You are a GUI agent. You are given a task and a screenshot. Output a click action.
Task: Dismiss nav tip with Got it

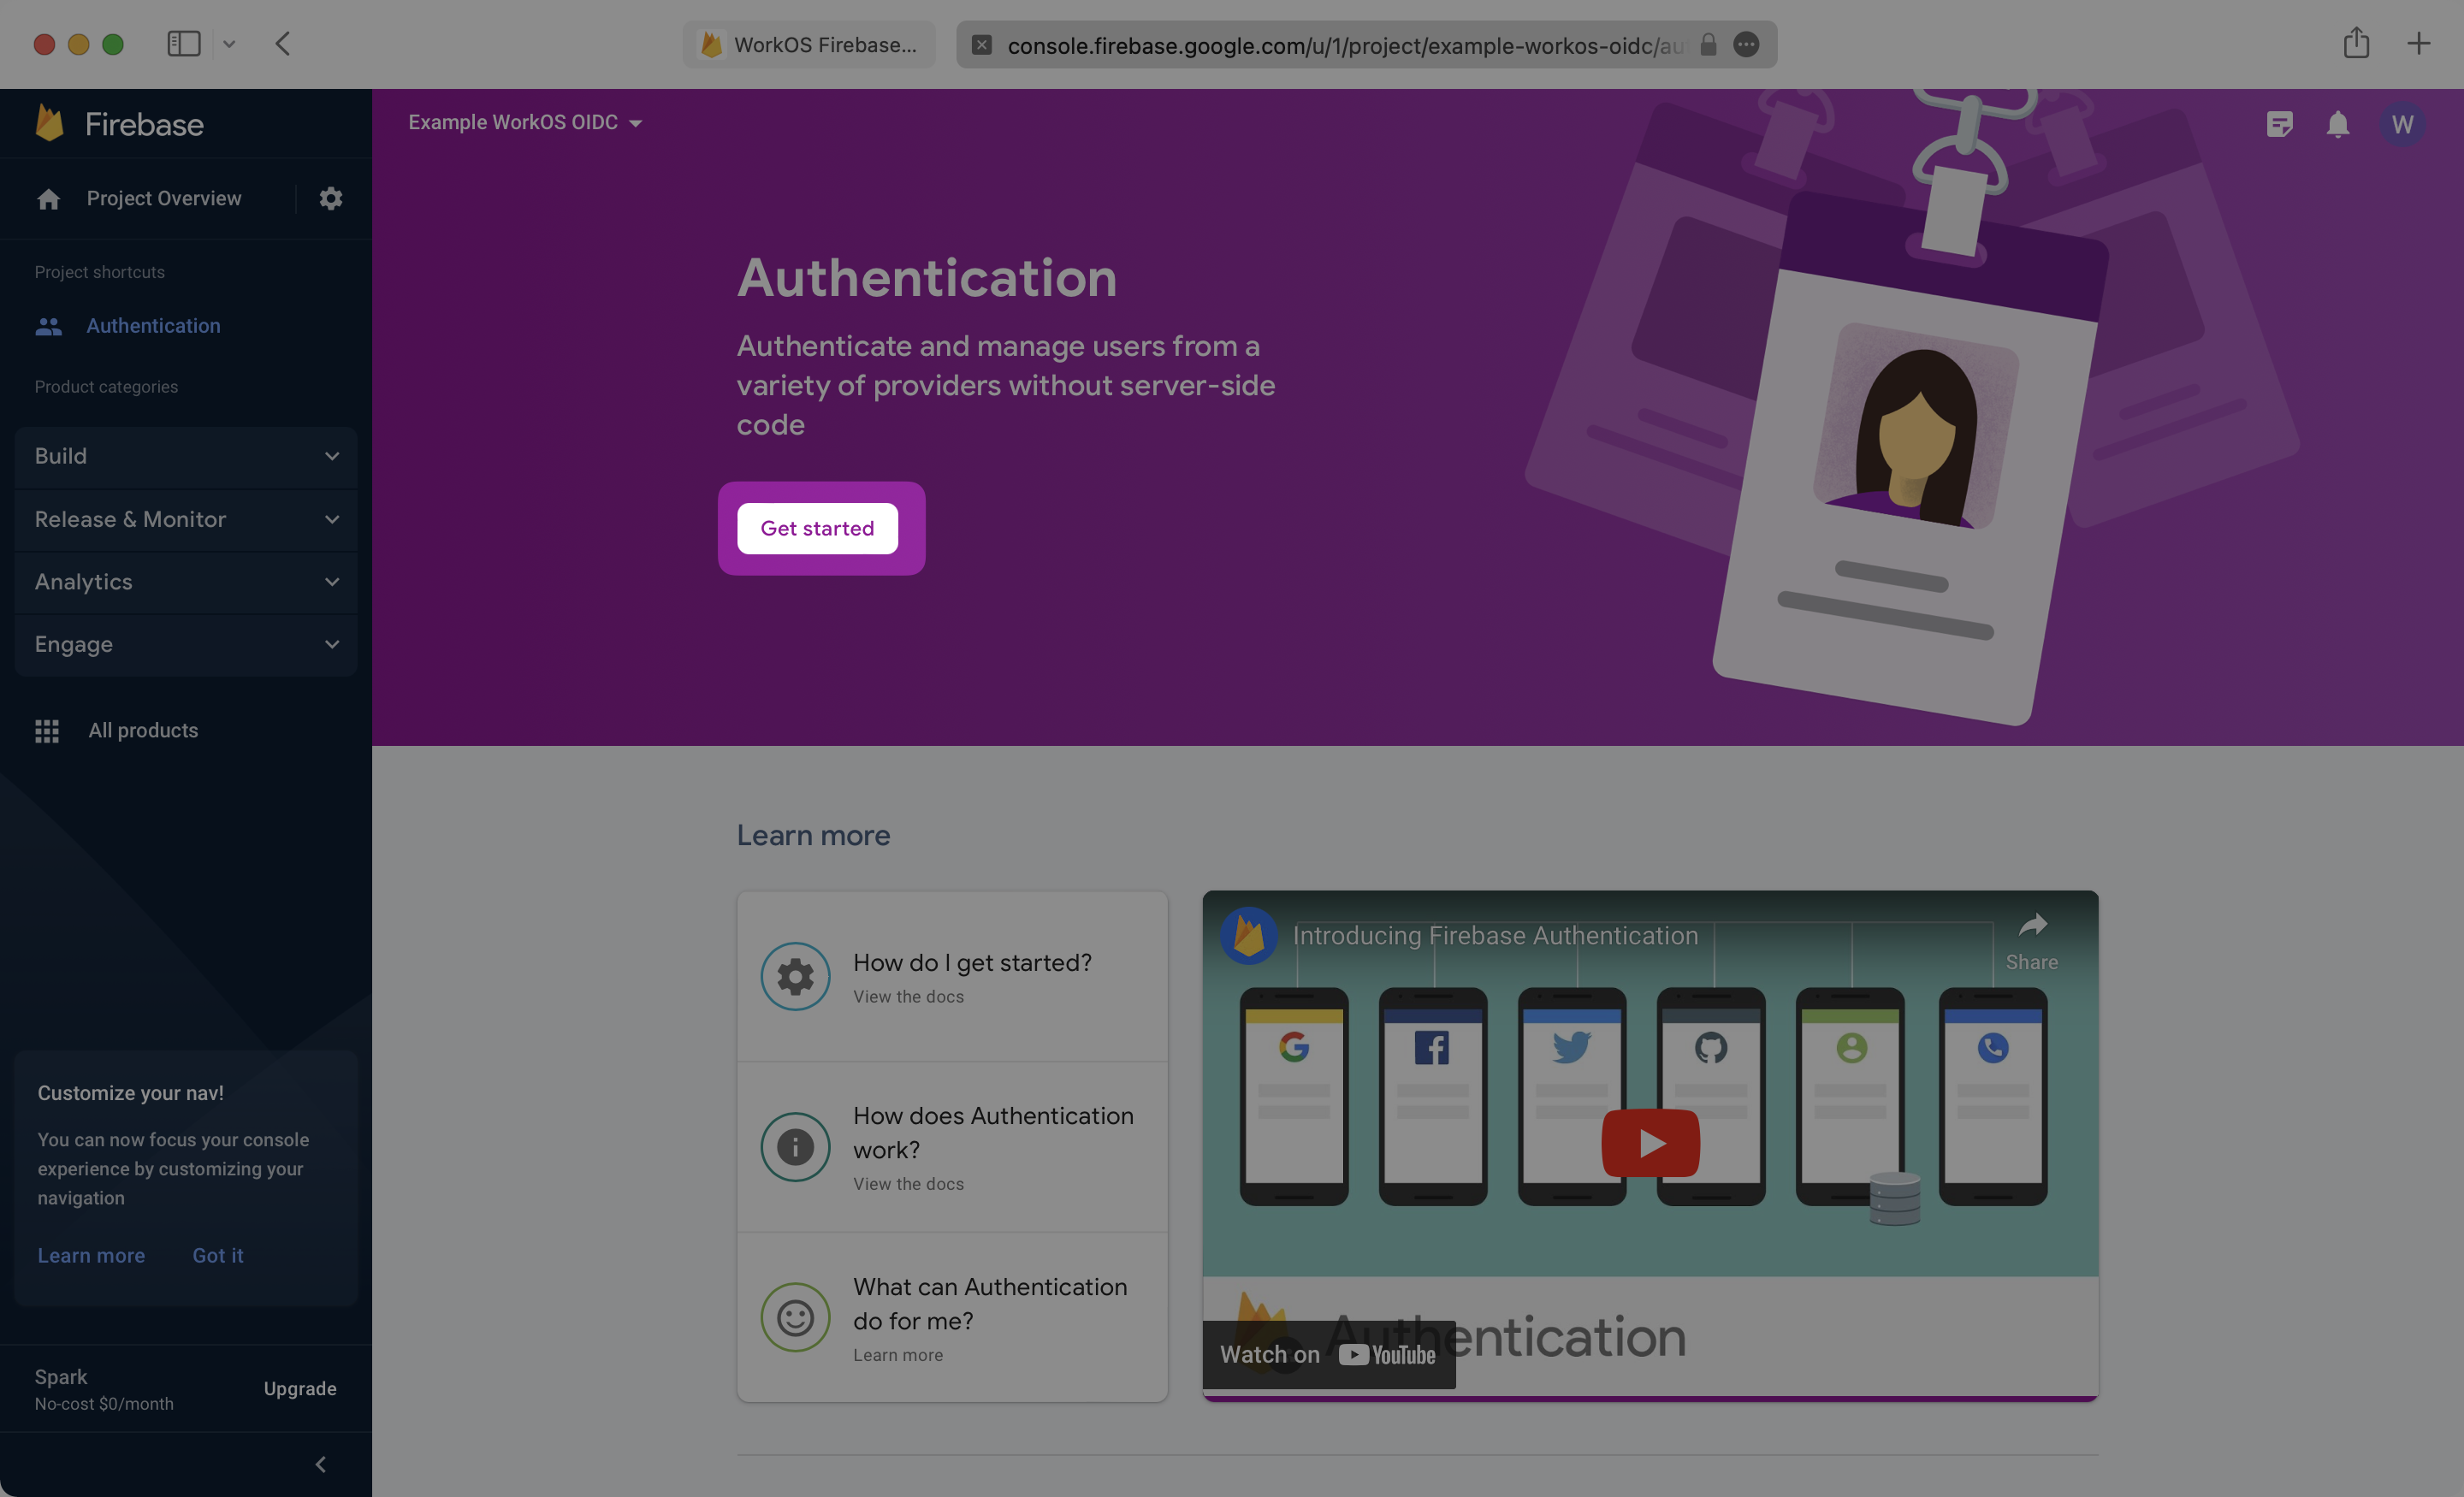[217, 1255]
